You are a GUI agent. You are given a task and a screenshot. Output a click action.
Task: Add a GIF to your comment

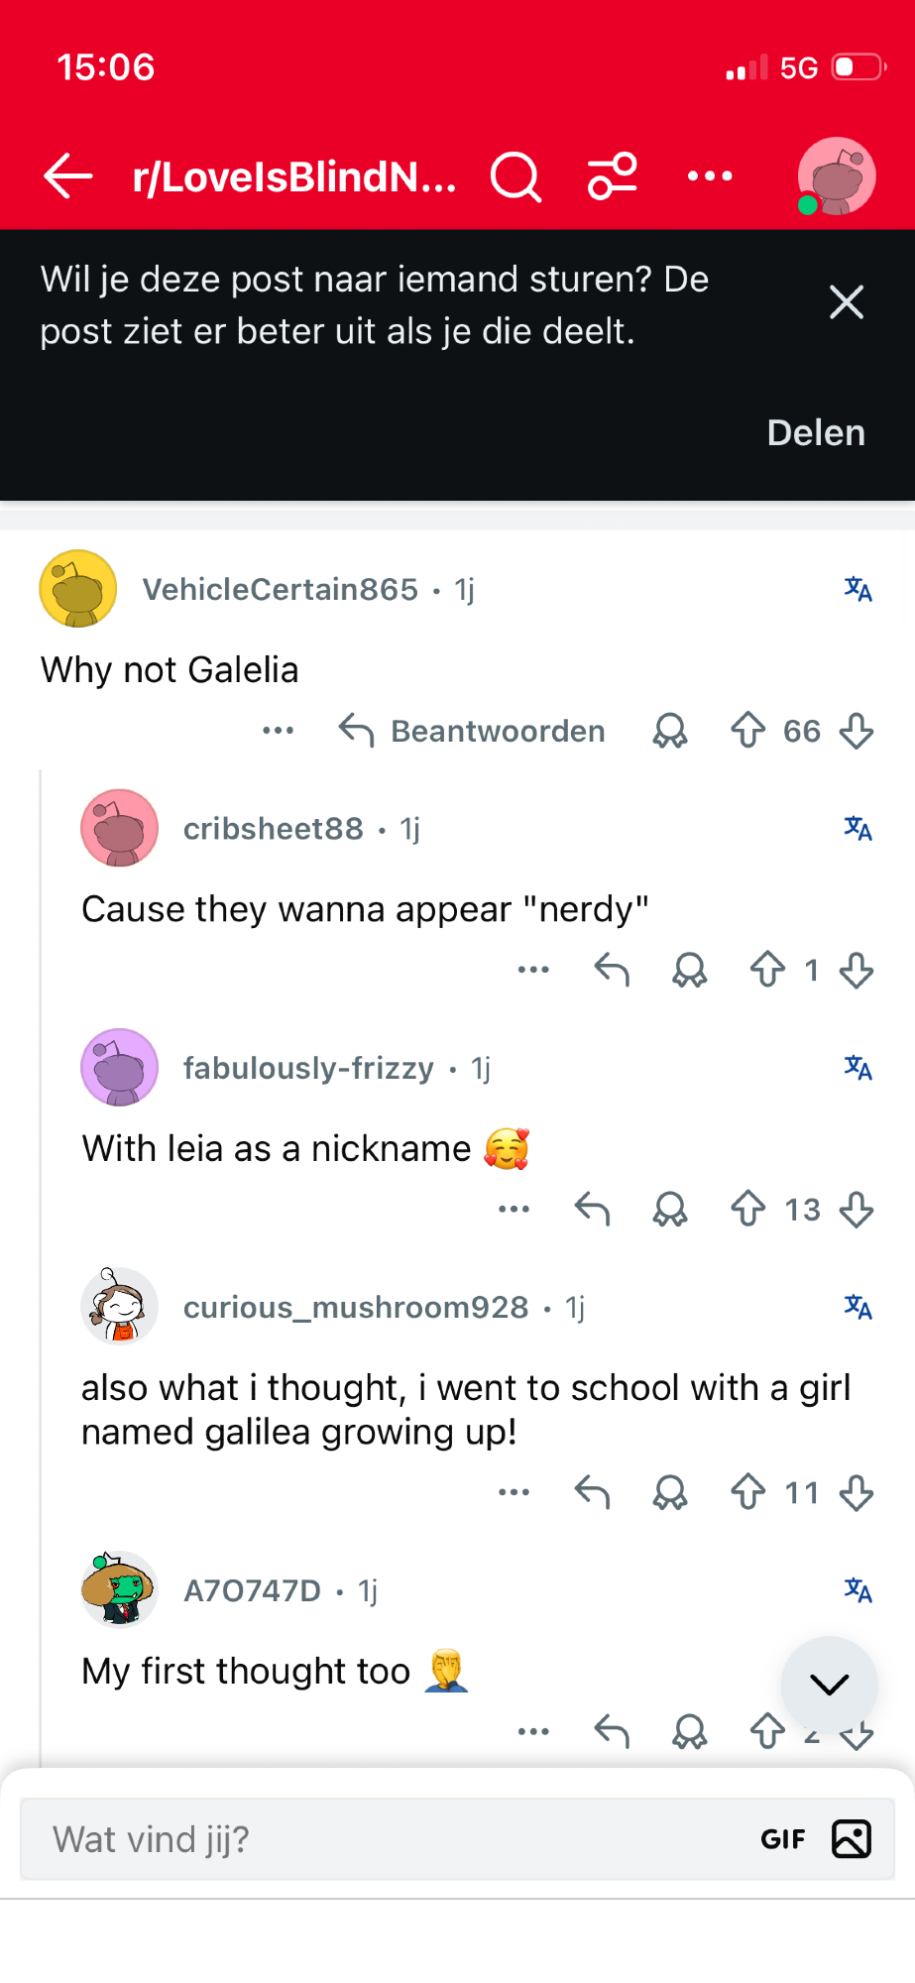tap(783, 1840)
